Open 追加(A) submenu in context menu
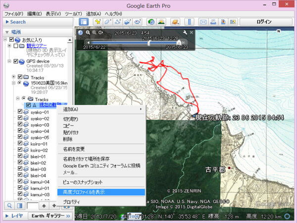 (101, 109)
